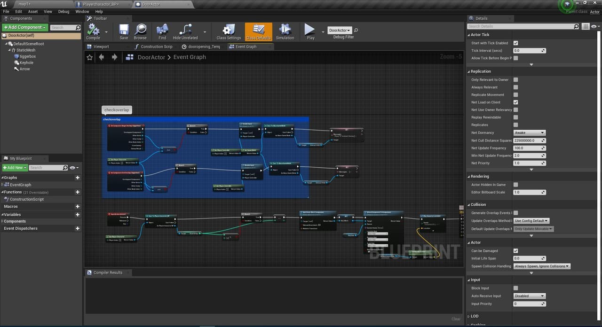Click Tick Interval value field
Screen dimensions: 602x327
pyautogui.click(x=529, y=50)
